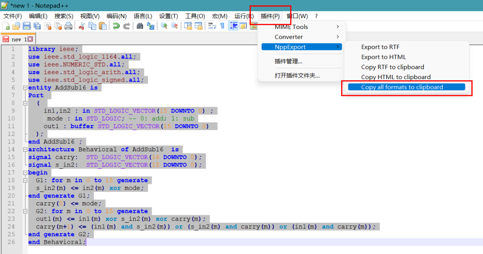Collapse the G1 generate fold on line 18
Viewport: 483px width, 254px height.
[x=25, y=180]
